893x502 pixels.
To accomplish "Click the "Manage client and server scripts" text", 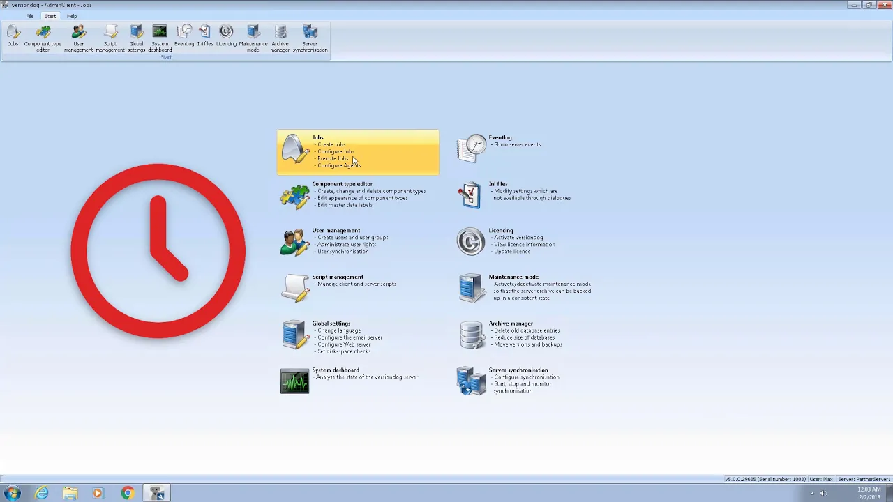I will [x=355, y=284].
